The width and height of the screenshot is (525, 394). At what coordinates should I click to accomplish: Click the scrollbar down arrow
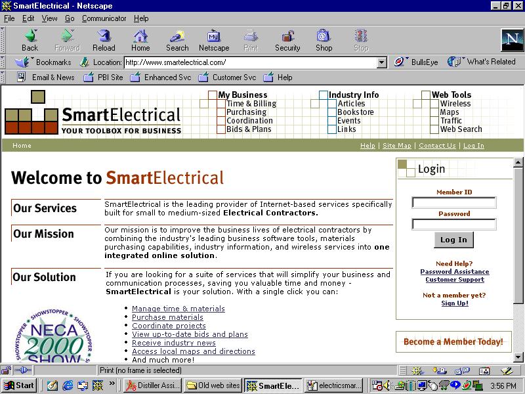coord(518,357)
